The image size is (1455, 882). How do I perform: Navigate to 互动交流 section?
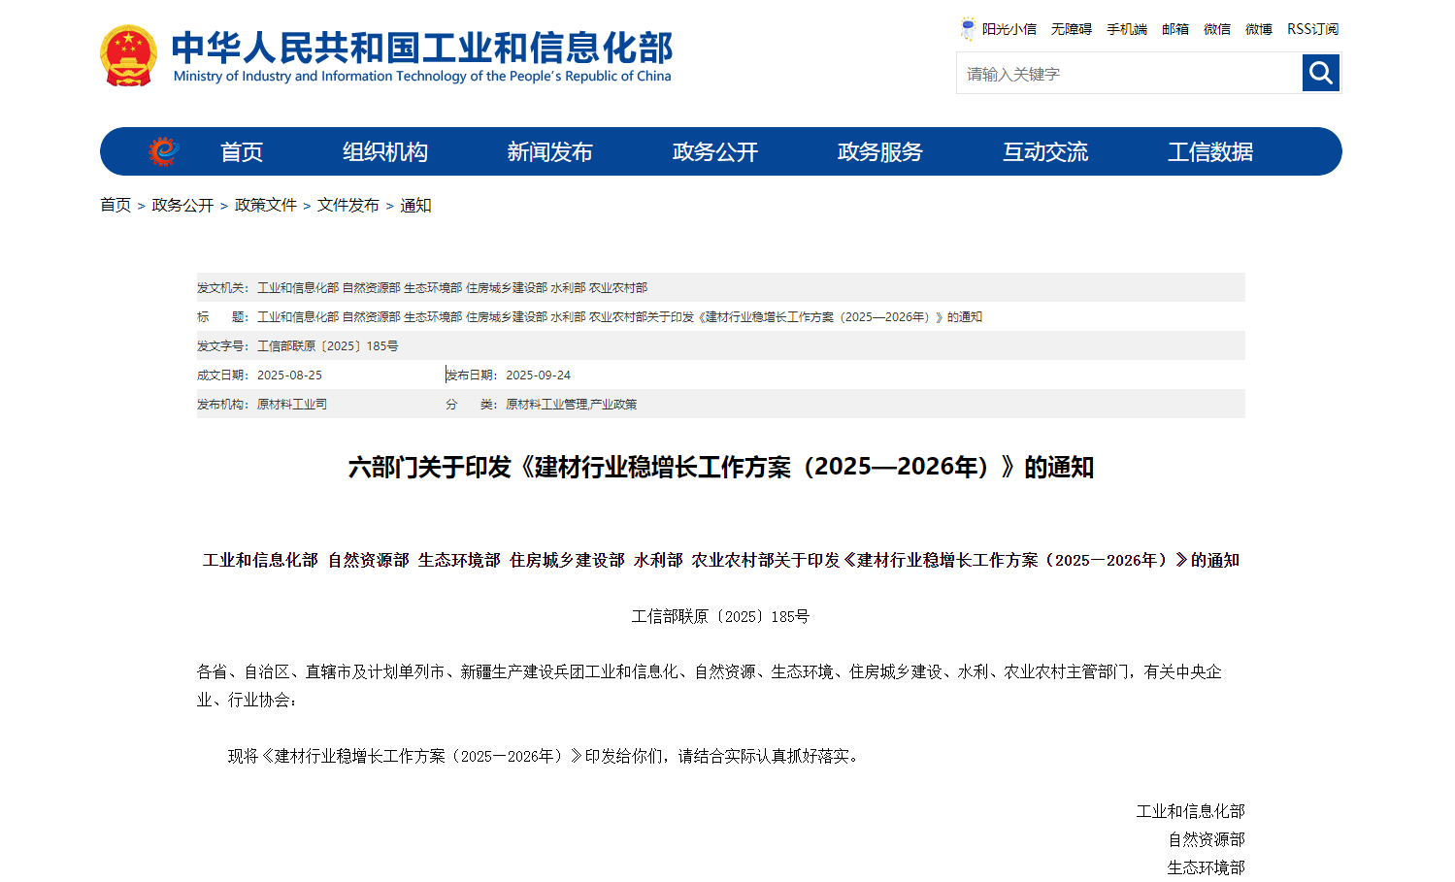(x=1044, y=152)
